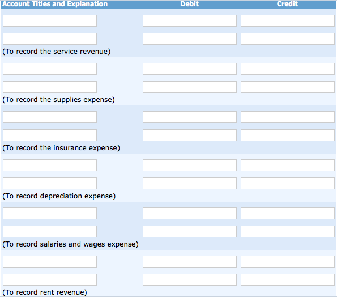Screen dimensions: 337x297
Task: Select second account title field for rent revenue
Action: click(50, 279)
